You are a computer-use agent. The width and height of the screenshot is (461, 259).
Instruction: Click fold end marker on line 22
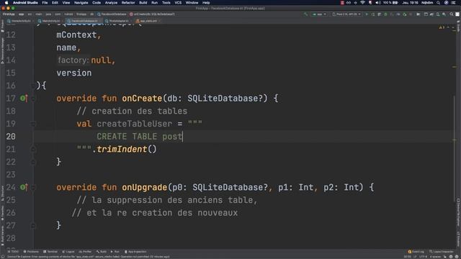33,162
